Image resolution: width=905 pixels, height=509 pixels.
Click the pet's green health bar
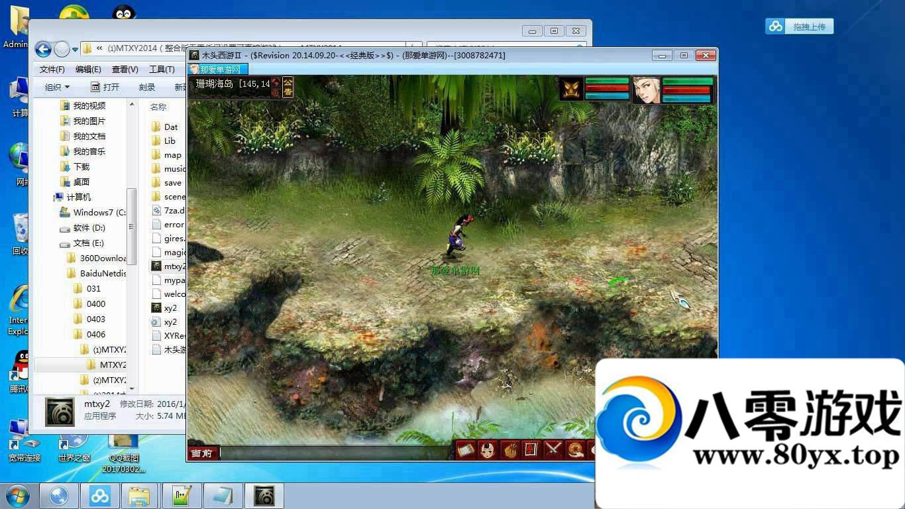607,81
